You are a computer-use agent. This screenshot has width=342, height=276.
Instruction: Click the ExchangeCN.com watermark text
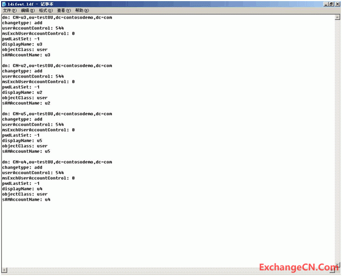coord(296,267)
